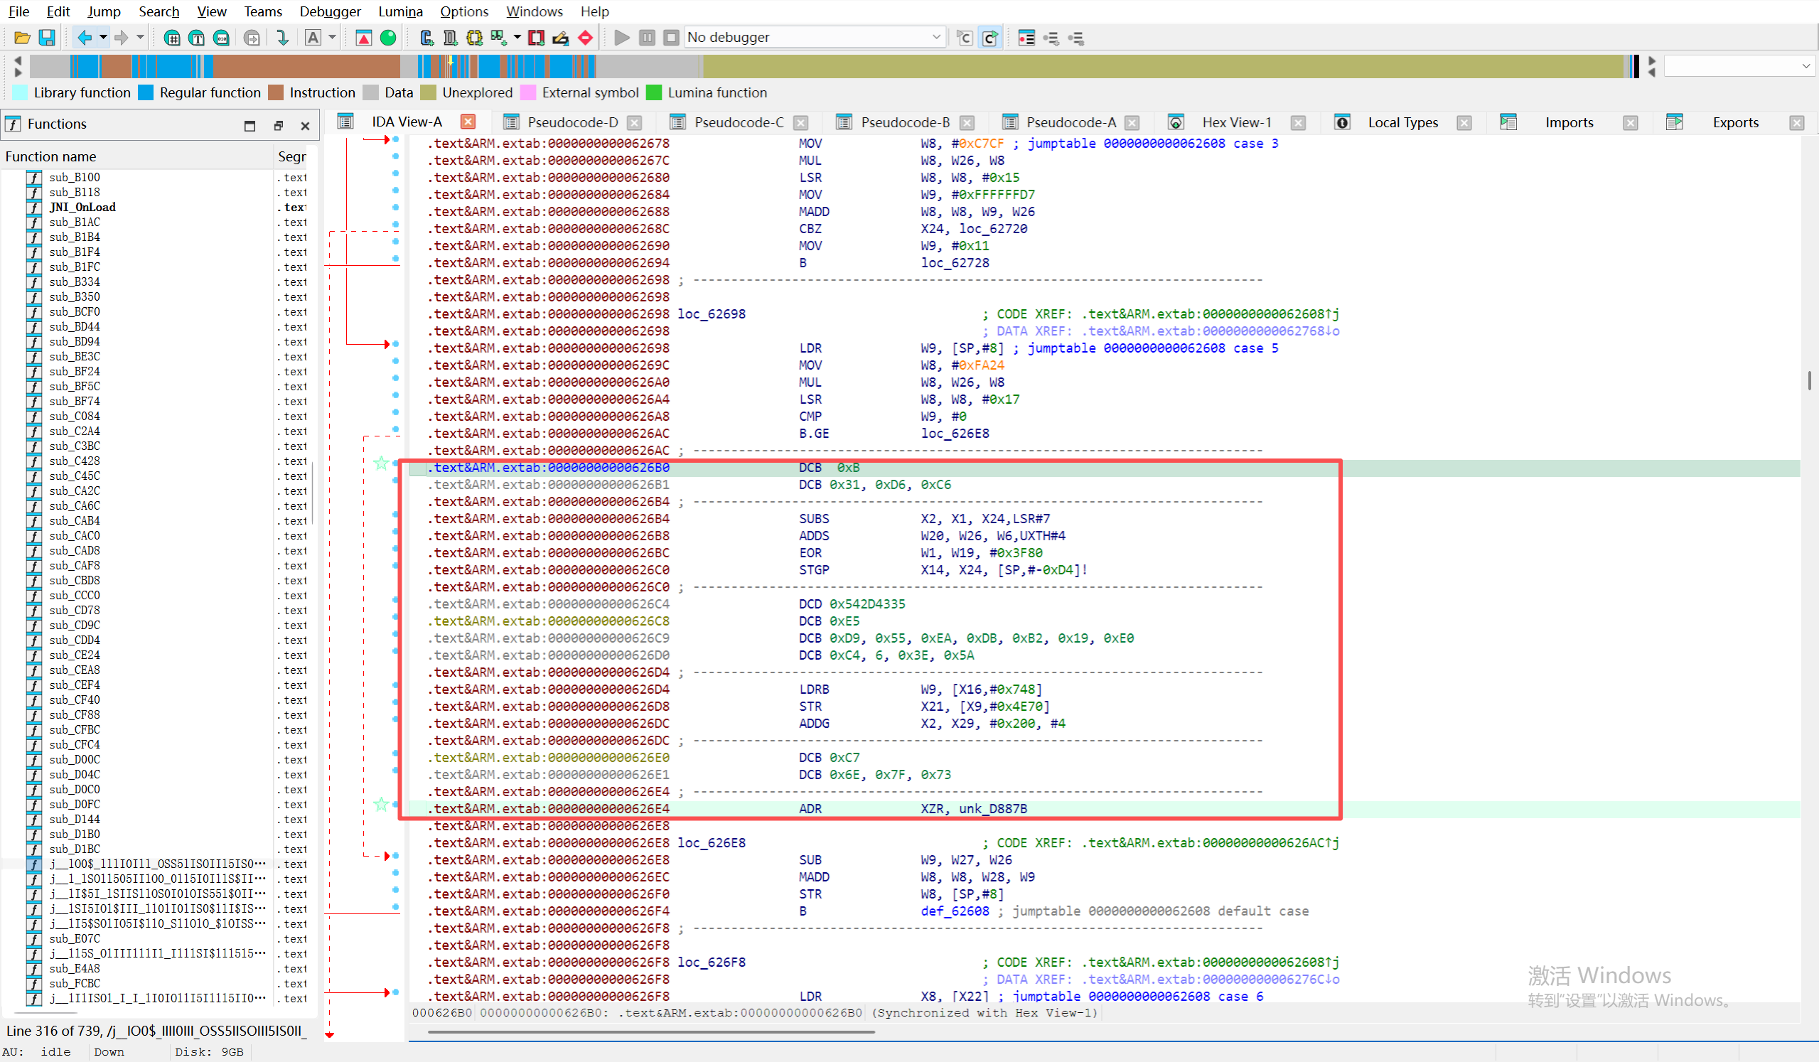
Task: Open the No debugger dropdown
Action: [x=935, y=37]
